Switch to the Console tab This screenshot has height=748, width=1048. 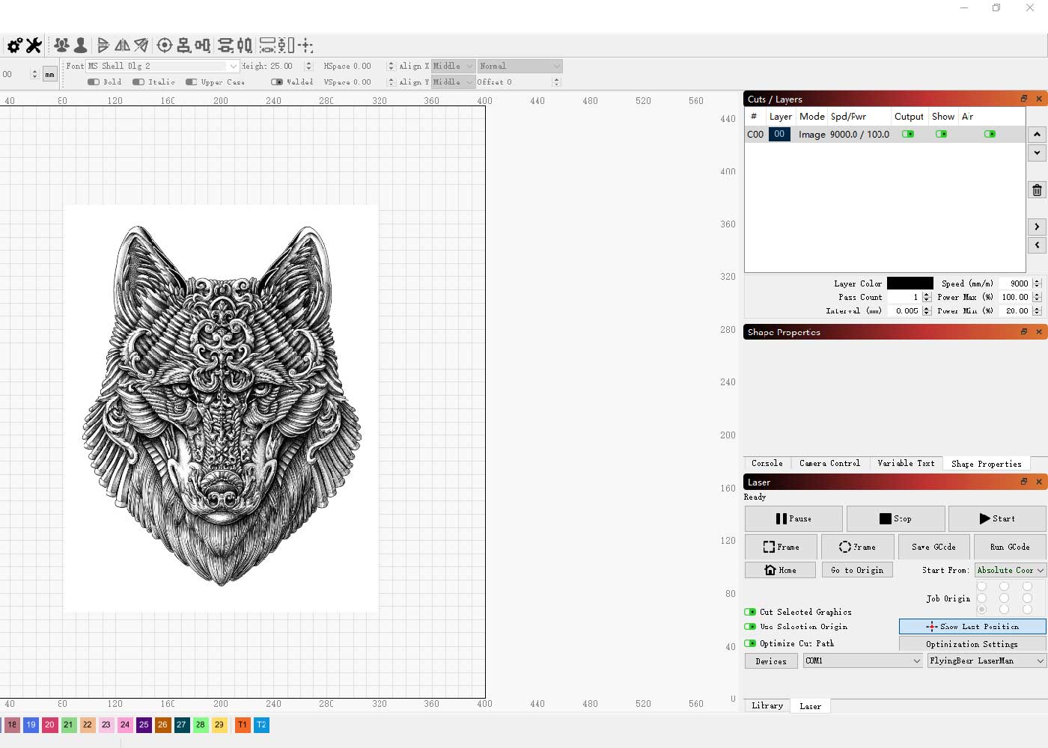pyautogui.click(x=767, y=464)
